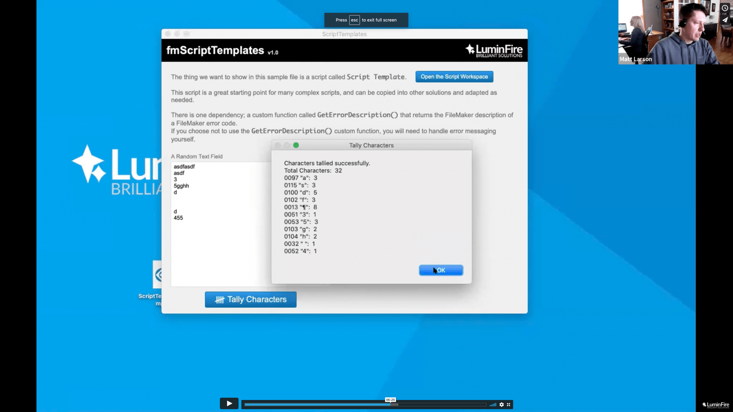Click the fullscreen toggle in video controls
Screen dimensions: 733x412
508,405
